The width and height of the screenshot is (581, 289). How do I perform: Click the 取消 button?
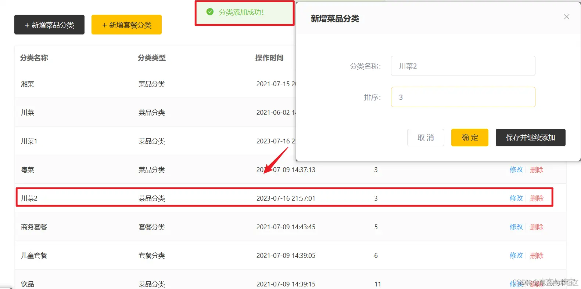pyautogui.click(x=426, y=138)
